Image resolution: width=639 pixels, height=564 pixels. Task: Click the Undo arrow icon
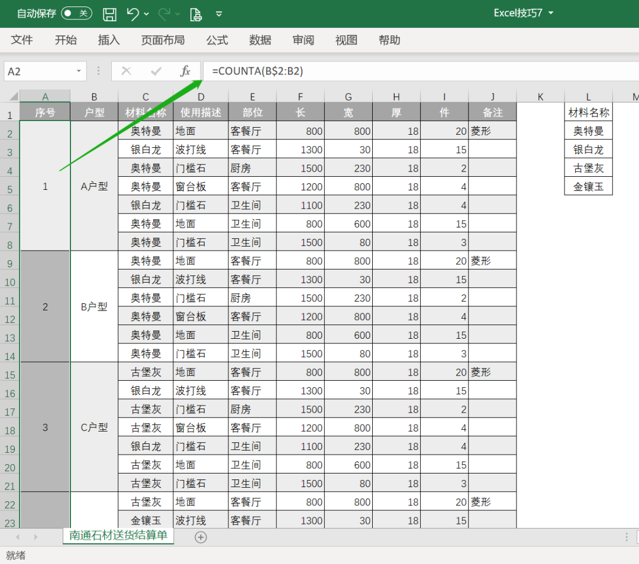133,14
